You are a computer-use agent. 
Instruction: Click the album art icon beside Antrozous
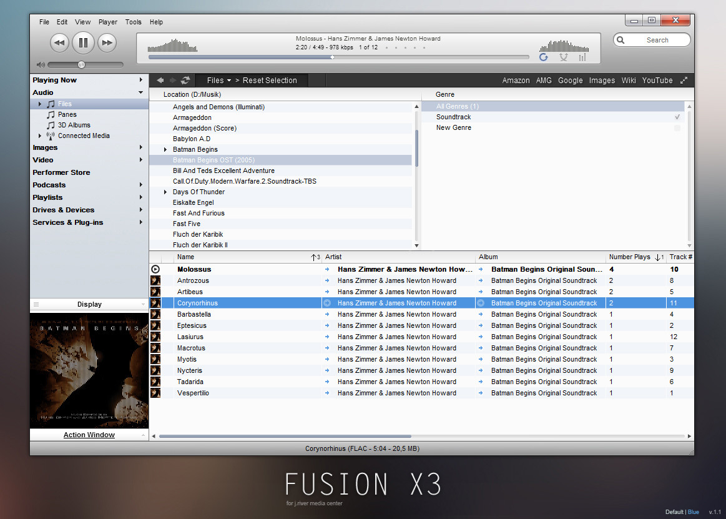[155, 280]
